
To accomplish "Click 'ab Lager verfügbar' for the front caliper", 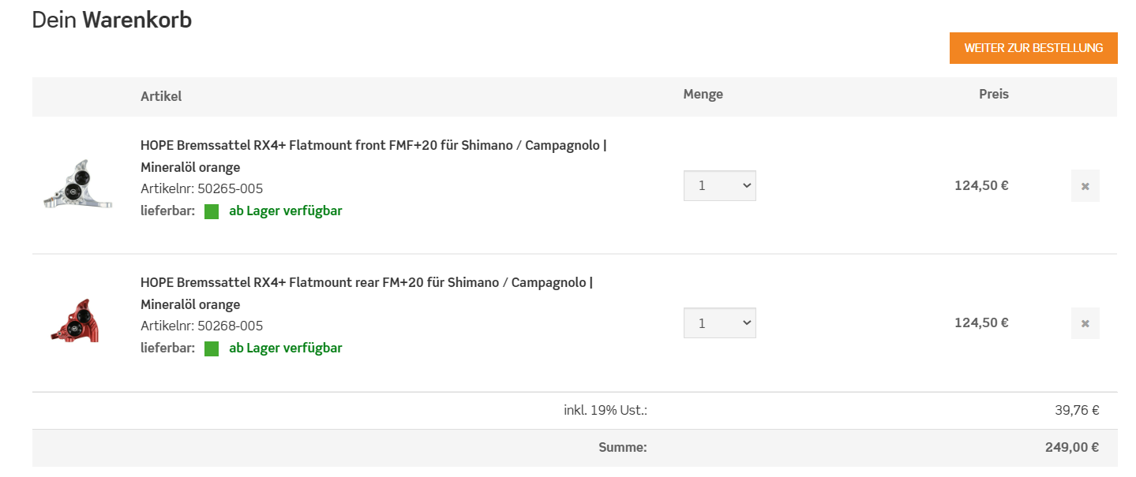I will pyautogui.click(x=285, y=211).
